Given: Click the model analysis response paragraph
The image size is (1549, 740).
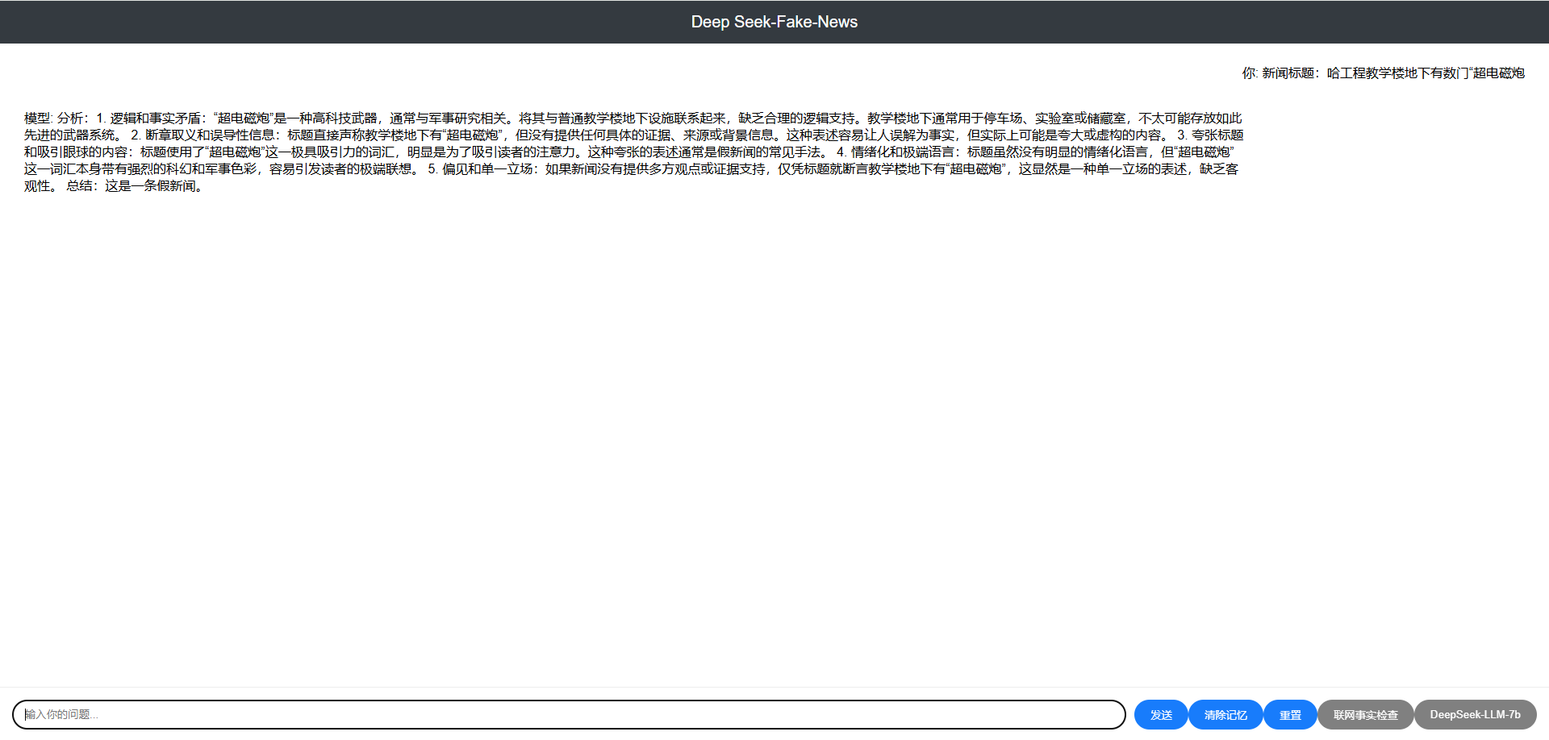Looking at the screenshot, I should pyautogui.click(x=634, y=152).
